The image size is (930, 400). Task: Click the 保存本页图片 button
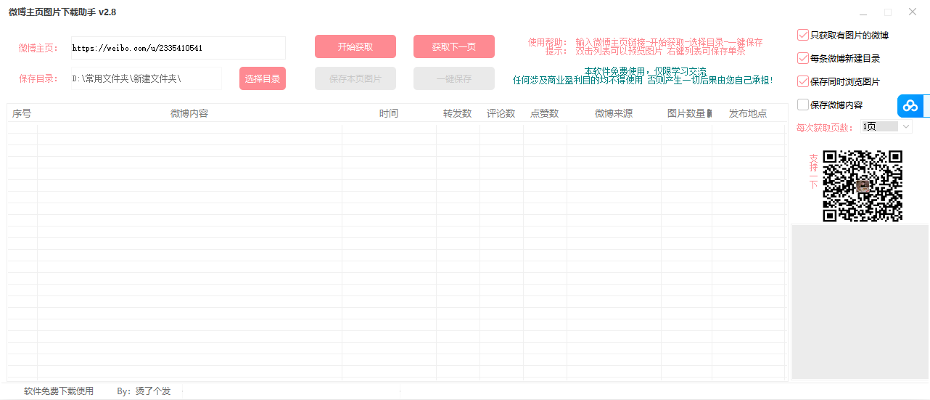(x=355, y=78)
